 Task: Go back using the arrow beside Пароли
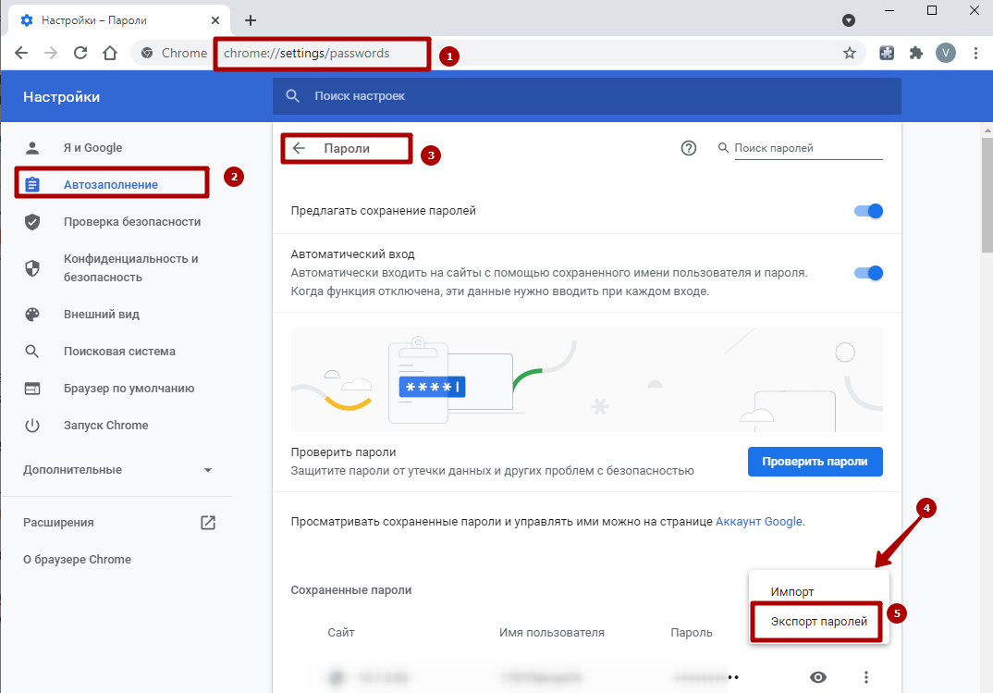coord(299,148)
